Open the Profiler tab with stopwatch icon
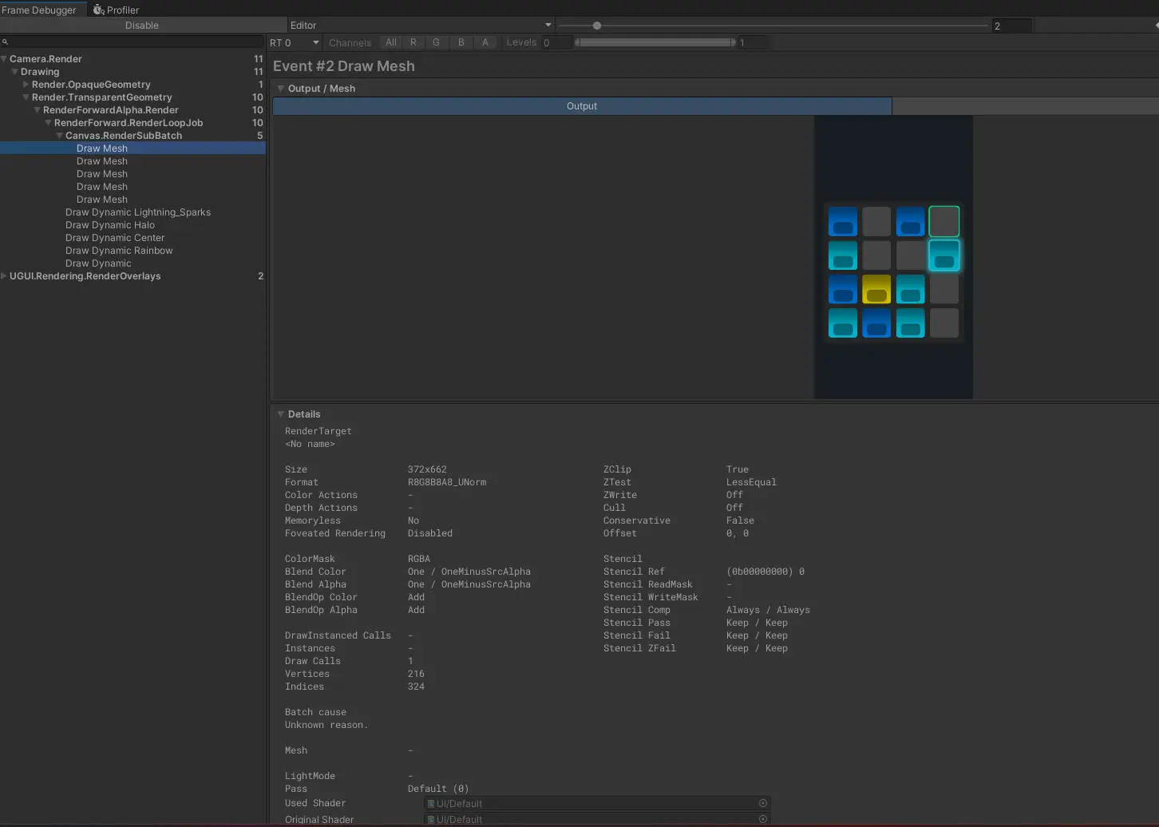The image size is (1159, 827). (x=116, y=10)
